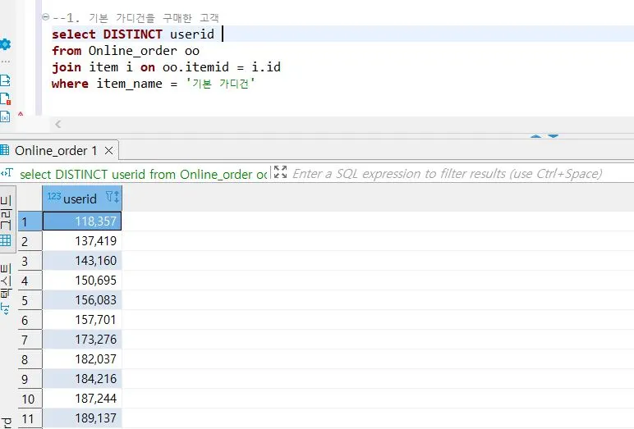Select cell with value 137,419
The height and width of the screenshot is (429, 634).
[82, 241]
